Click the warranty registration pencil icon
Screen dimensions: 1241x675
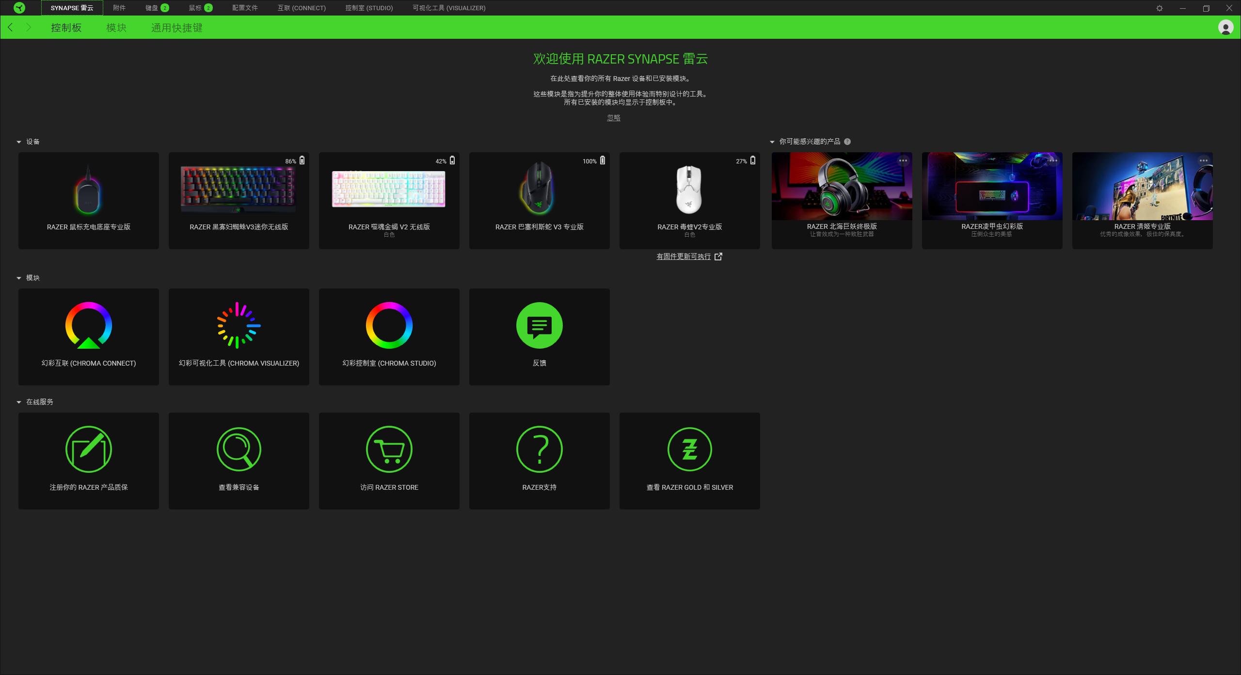coord(89,450)
